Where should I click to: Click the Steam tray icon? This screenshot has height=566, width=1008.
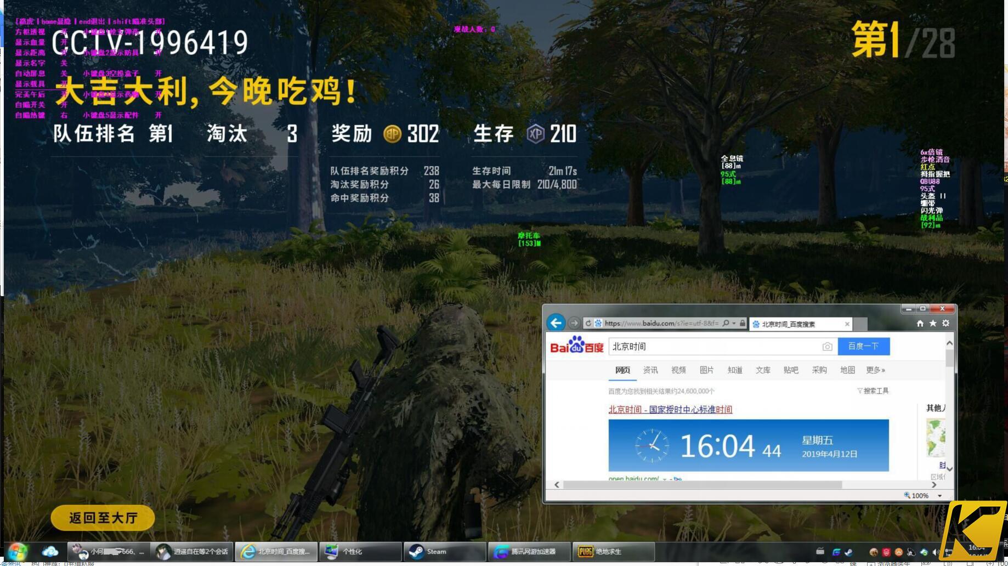tap(848, 552)
